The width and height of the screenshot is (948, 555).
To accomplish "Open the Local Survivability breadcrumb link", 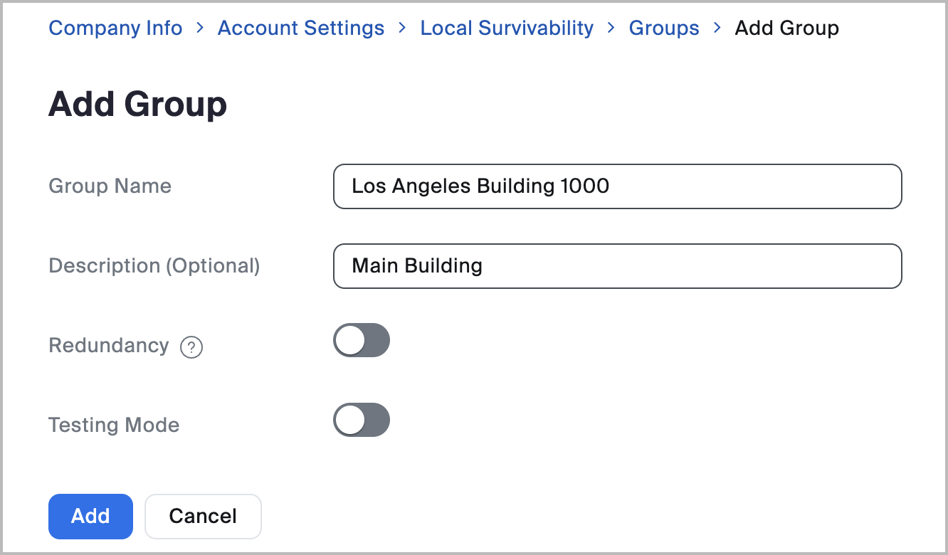I will [x=507, y=28].
